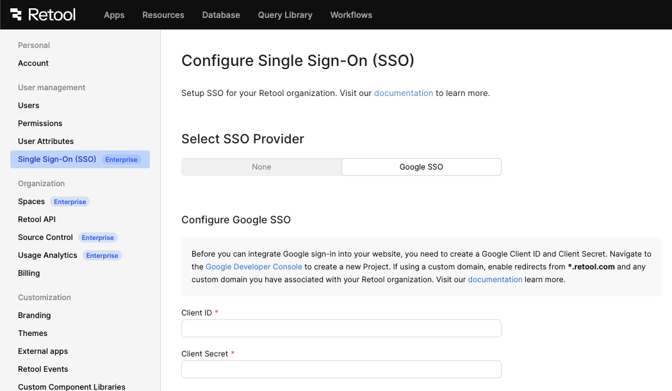Screen dimensions: 672x391
Task: Click the Retool logo icon
Action: (16, 15)
